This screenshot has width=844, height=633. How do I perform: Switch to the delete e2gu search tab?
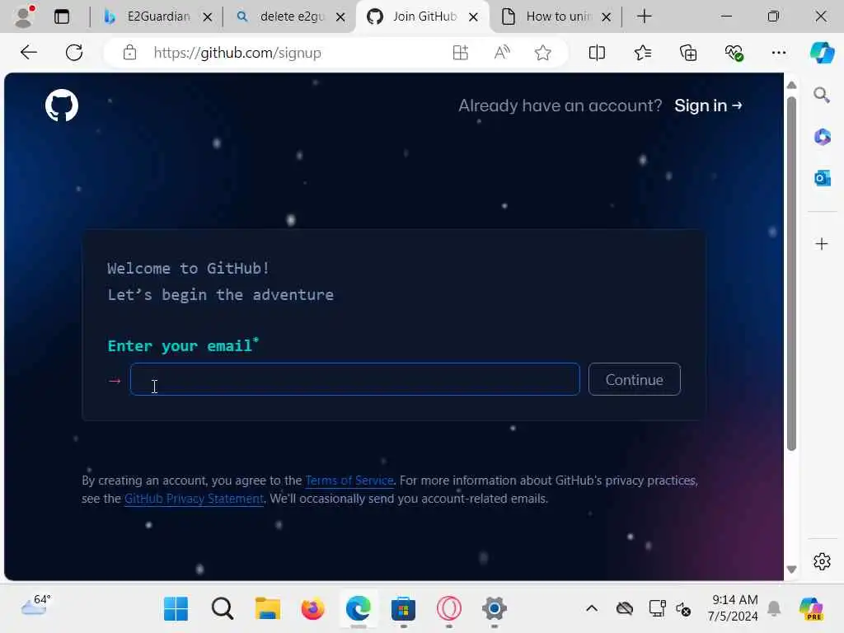tap(292, 16)
